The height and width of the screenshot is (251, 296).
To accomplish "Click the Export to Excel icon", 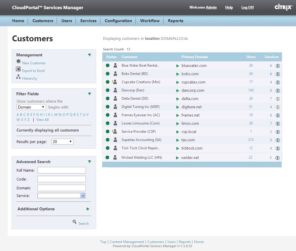I will click(18, 69).
